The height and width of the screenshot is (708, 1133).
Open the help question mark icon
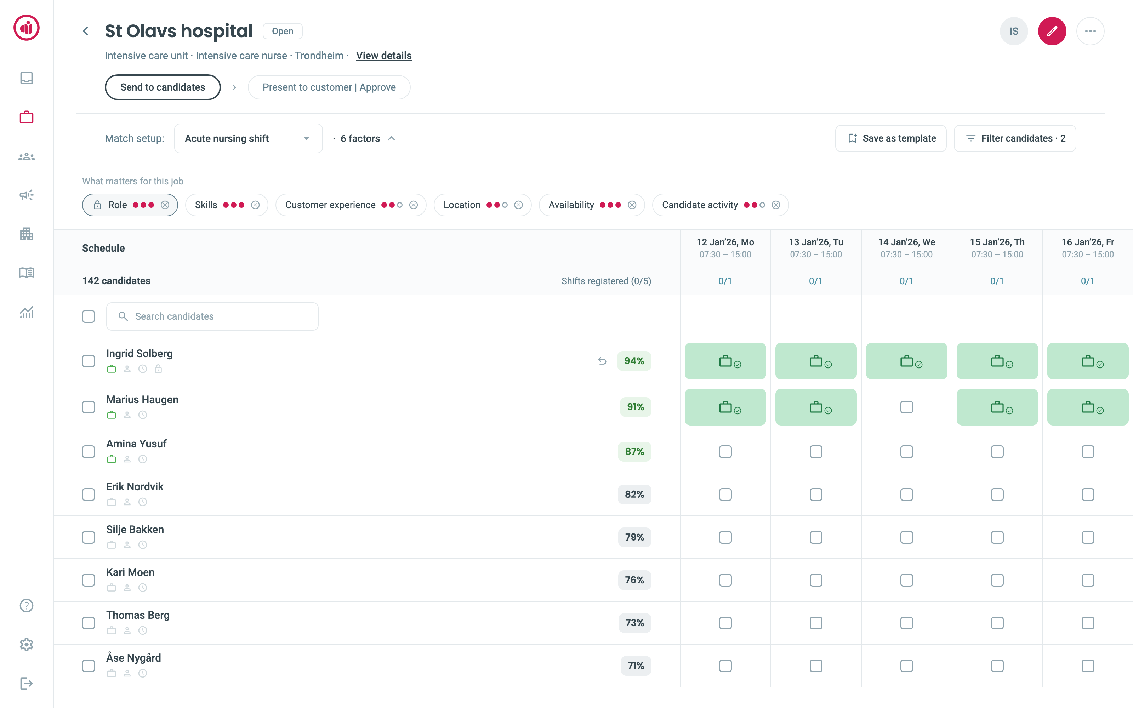tap(27, 605)
